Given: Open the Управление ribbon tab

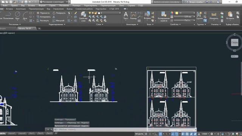Looking at the screenshot, I should (58, 9).
